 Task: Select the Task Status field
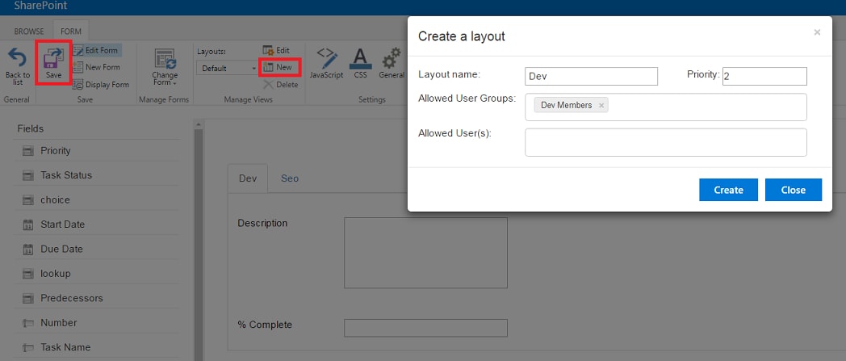click(97, 175)
